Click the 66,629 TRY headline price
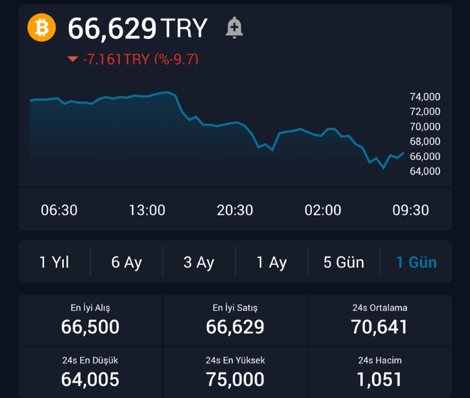The image size is (470, 398). 137,29
